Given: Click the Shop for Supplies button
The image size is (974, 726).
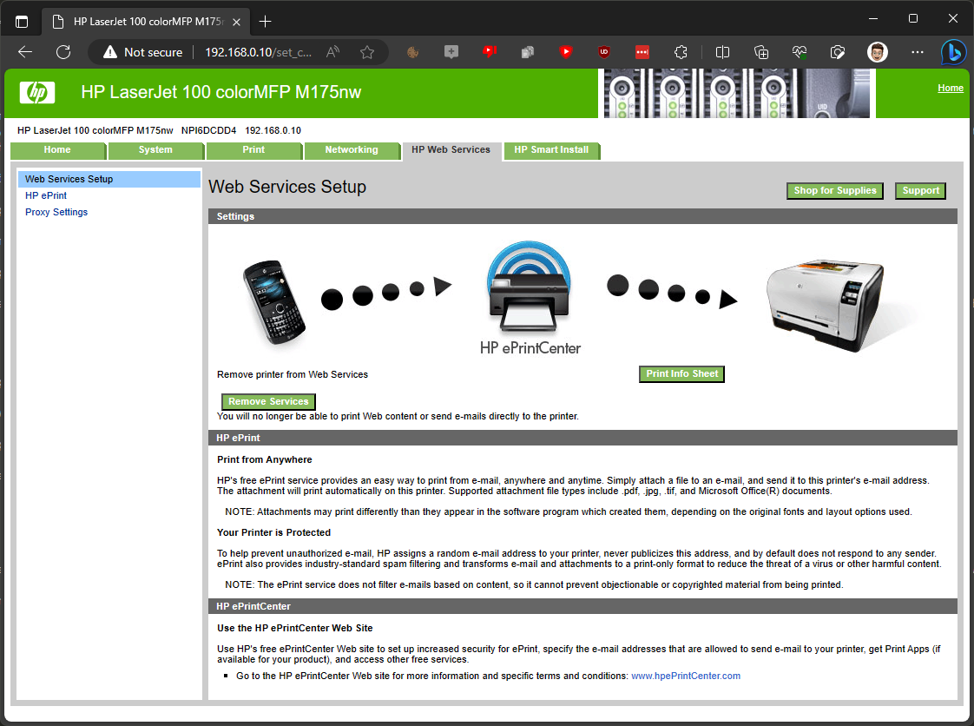Looking at the screenshot, I should pyautogui.click(x=835, y=191).
